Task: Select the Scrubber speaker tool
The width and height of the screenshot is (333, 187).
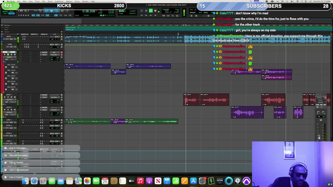Action: point(62,11)
